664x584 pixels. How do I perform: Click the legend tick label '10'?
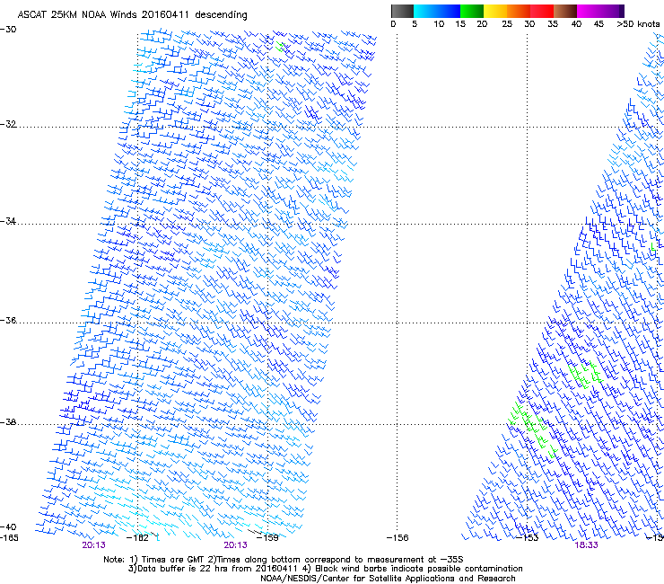[439, 24]
